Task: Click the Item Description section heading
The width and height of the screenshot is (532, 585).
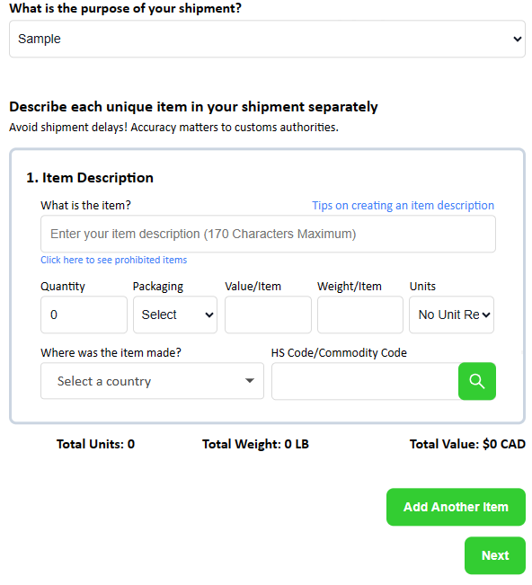Action: coord(90,178)
